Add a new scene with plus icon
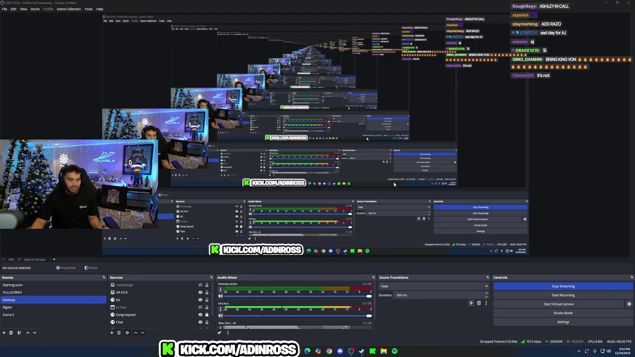The image size is (635, 357). click(x=4, y=333)
